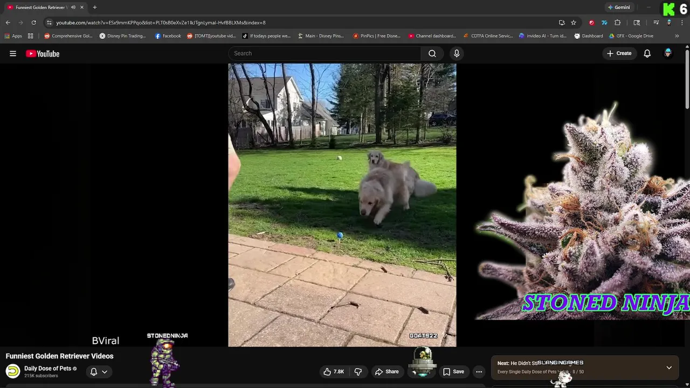690x388 pixels.
Task: Reload the YouTube page
Action: pos(33,23)
